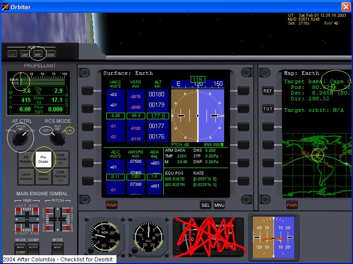Flip pitch gimbal MODE MAN switch
Image resolution: width=353 pixels, height=264 pixels.
57,249
